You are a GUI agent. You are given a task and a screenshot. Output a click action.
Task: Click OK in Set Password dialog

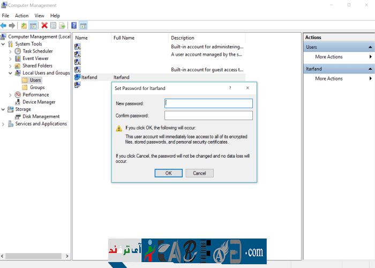tap(168, 173)
